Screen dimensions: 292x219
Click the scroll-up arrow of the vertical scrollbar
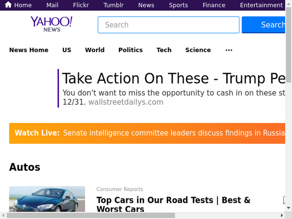(289, 3)
